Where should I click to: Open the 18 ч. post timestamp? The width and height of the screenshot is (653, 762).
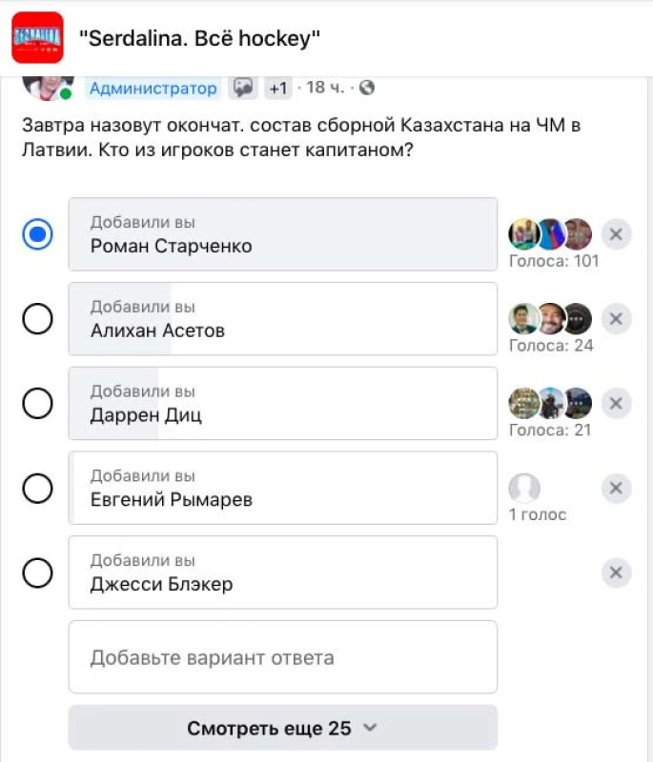tap(325, 89)
